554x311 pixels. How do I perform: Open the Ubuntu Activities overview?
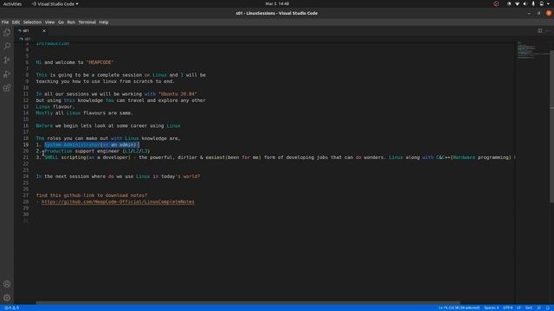click(12, 3)
